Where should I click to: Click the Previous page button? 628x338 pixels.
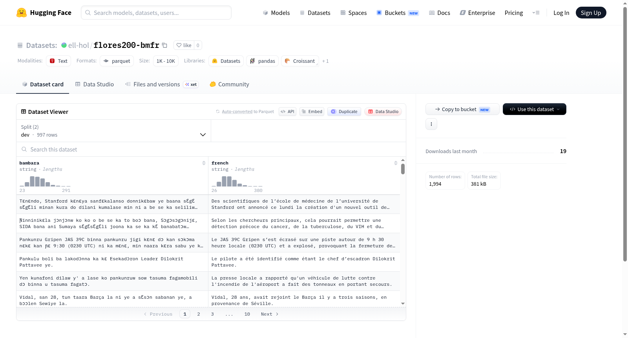158,314
